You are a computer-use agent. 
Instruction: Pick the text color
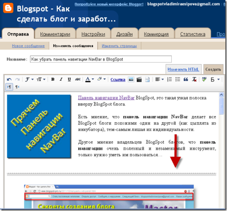pyautogui.click(x=88, y=79)
